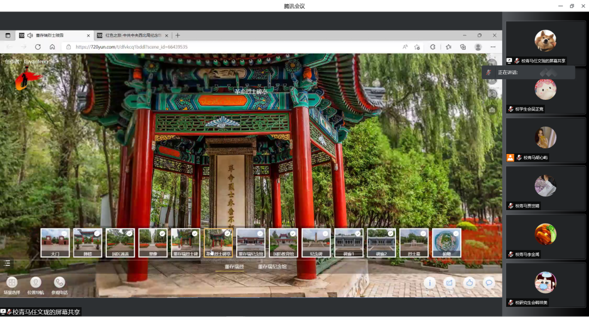Click the browser refresh button

click(x=38, y=47)
